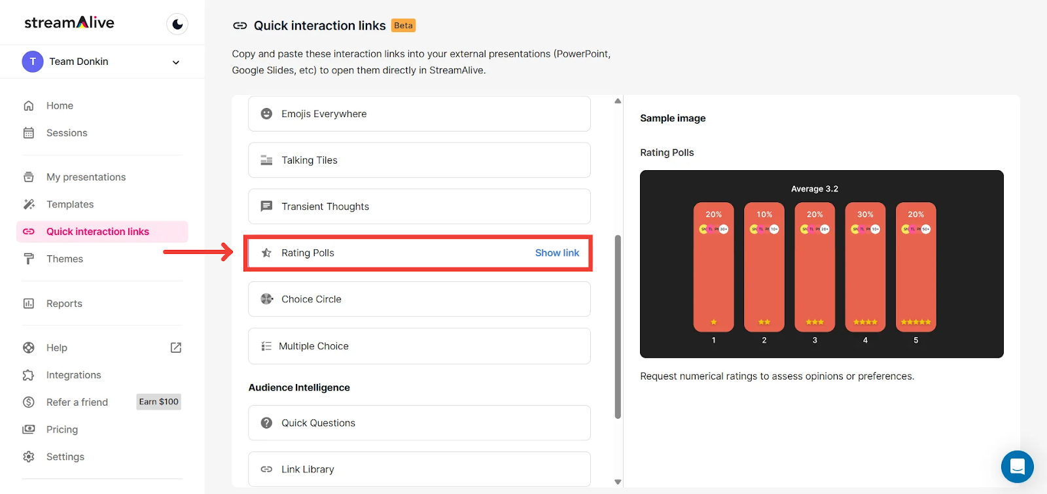The image size is (1047, 494).
Task: Toggle dark mode moon icon
Action: tap(177, 24)
